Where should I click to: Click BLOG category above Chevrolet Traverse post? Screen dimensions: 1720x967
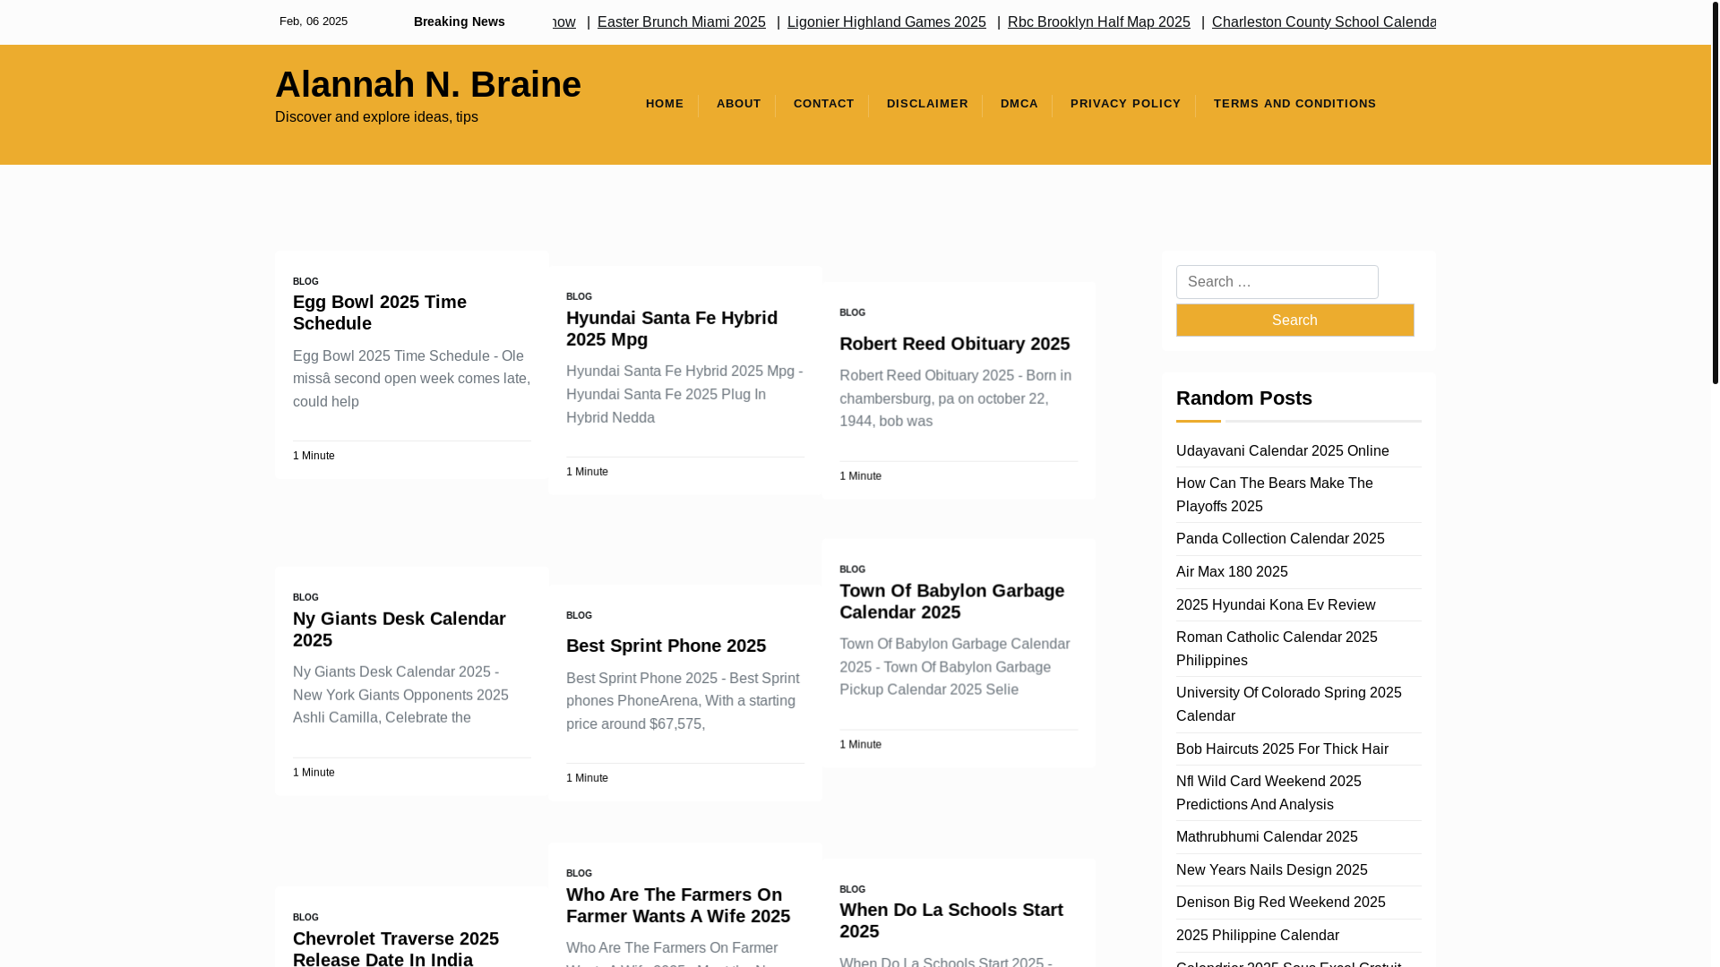click(x=305, y=917)
